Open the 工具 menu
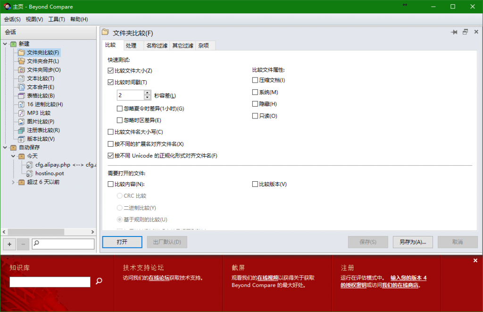The image size is (483, 312). [x=57, y=19]
